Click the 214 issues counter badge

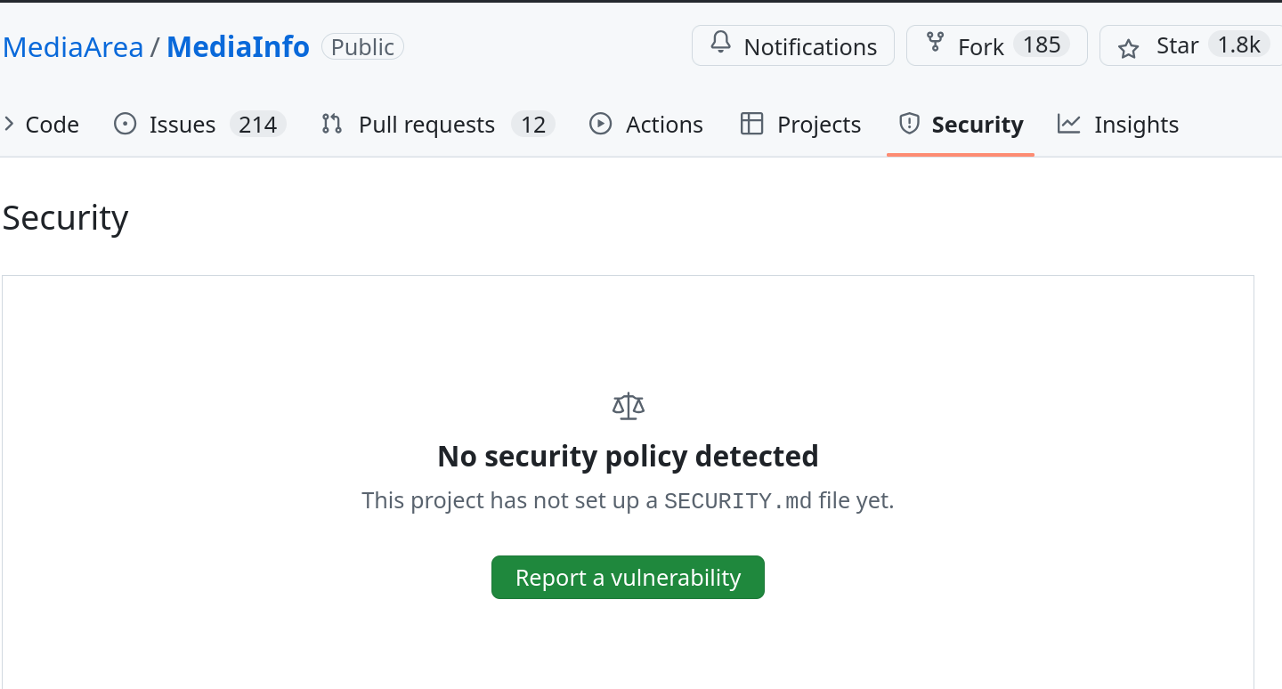coord(257,125)
